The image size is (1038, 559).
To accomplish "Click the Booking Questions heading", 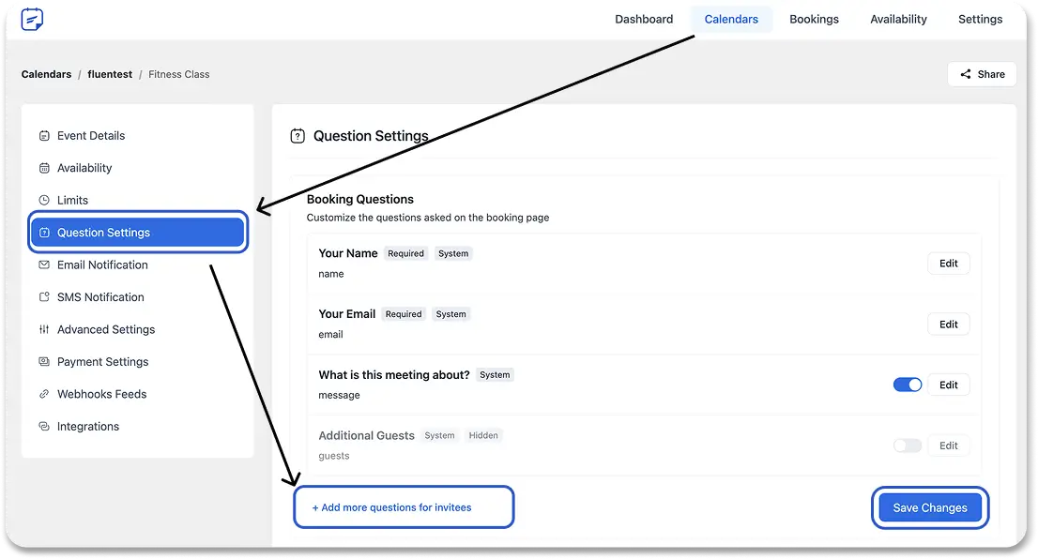I will (360, 199).
